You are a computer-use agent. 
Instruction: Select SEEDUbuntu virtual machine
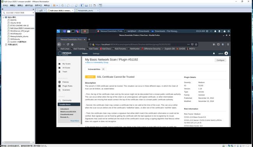(x=15, y=39)
